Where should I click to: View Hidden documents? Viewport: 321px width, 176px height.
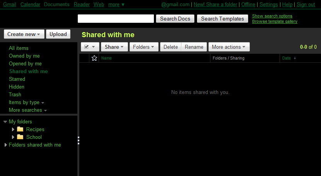(17, 87)
